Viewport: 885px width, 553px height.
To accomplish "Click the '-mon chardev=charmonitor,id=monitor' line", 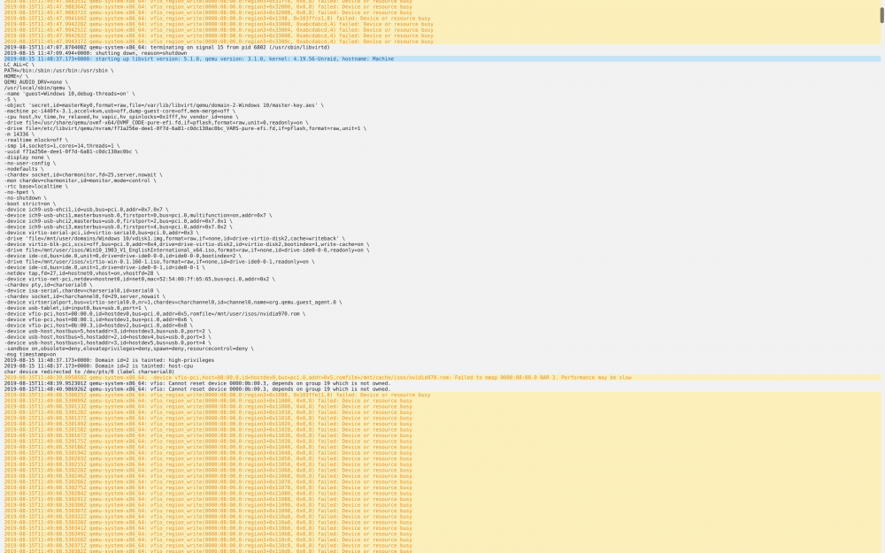I will (81, 180).
